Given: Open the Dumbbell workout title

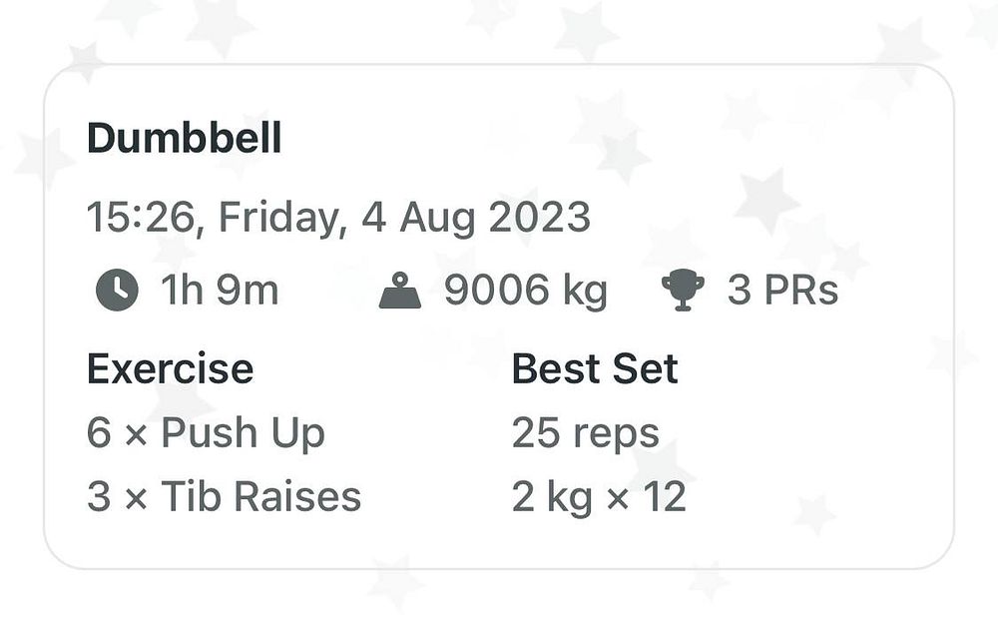Looking at the screenshot, I should pos(184,139).
